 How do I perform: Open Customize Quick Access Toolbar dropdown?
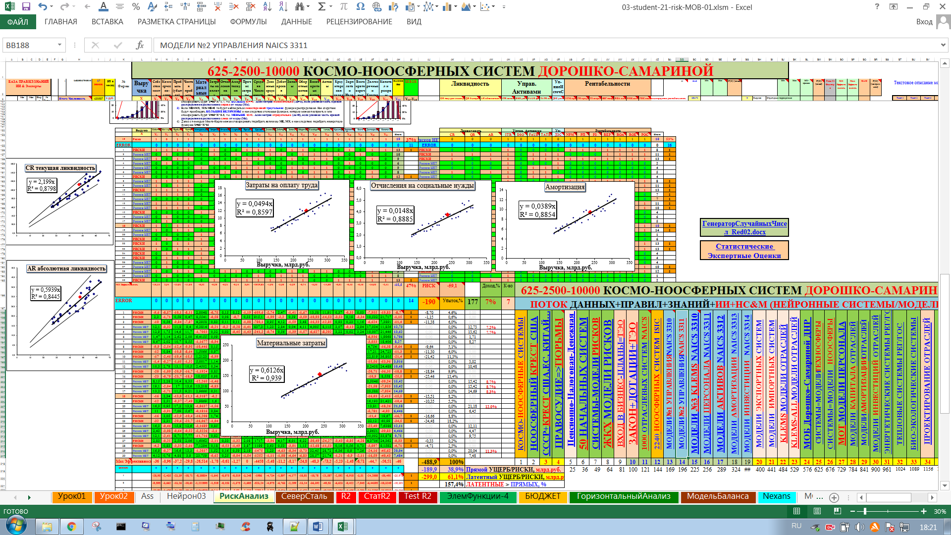click(x=504, y=7)
